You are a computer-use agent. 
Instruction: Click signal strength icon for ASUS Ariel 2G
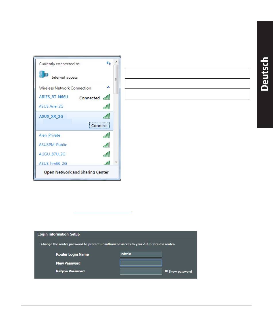106,106
